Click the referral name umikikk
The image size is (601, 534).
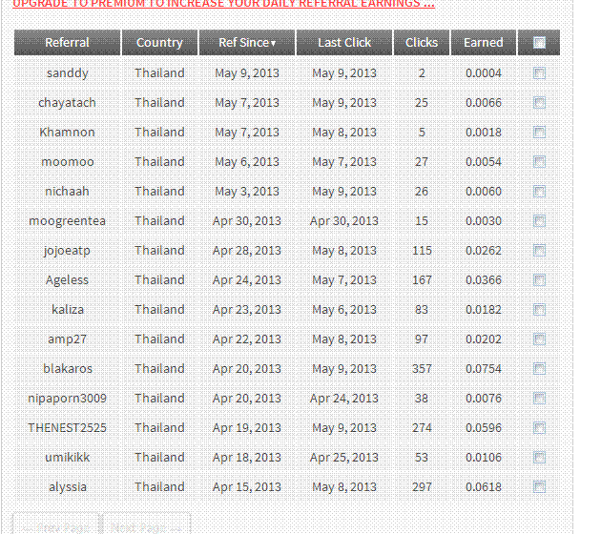(67, 458)
